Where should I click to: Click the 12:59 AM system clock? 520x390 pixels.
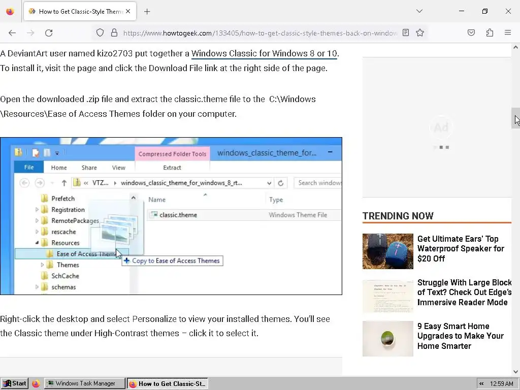501,384
